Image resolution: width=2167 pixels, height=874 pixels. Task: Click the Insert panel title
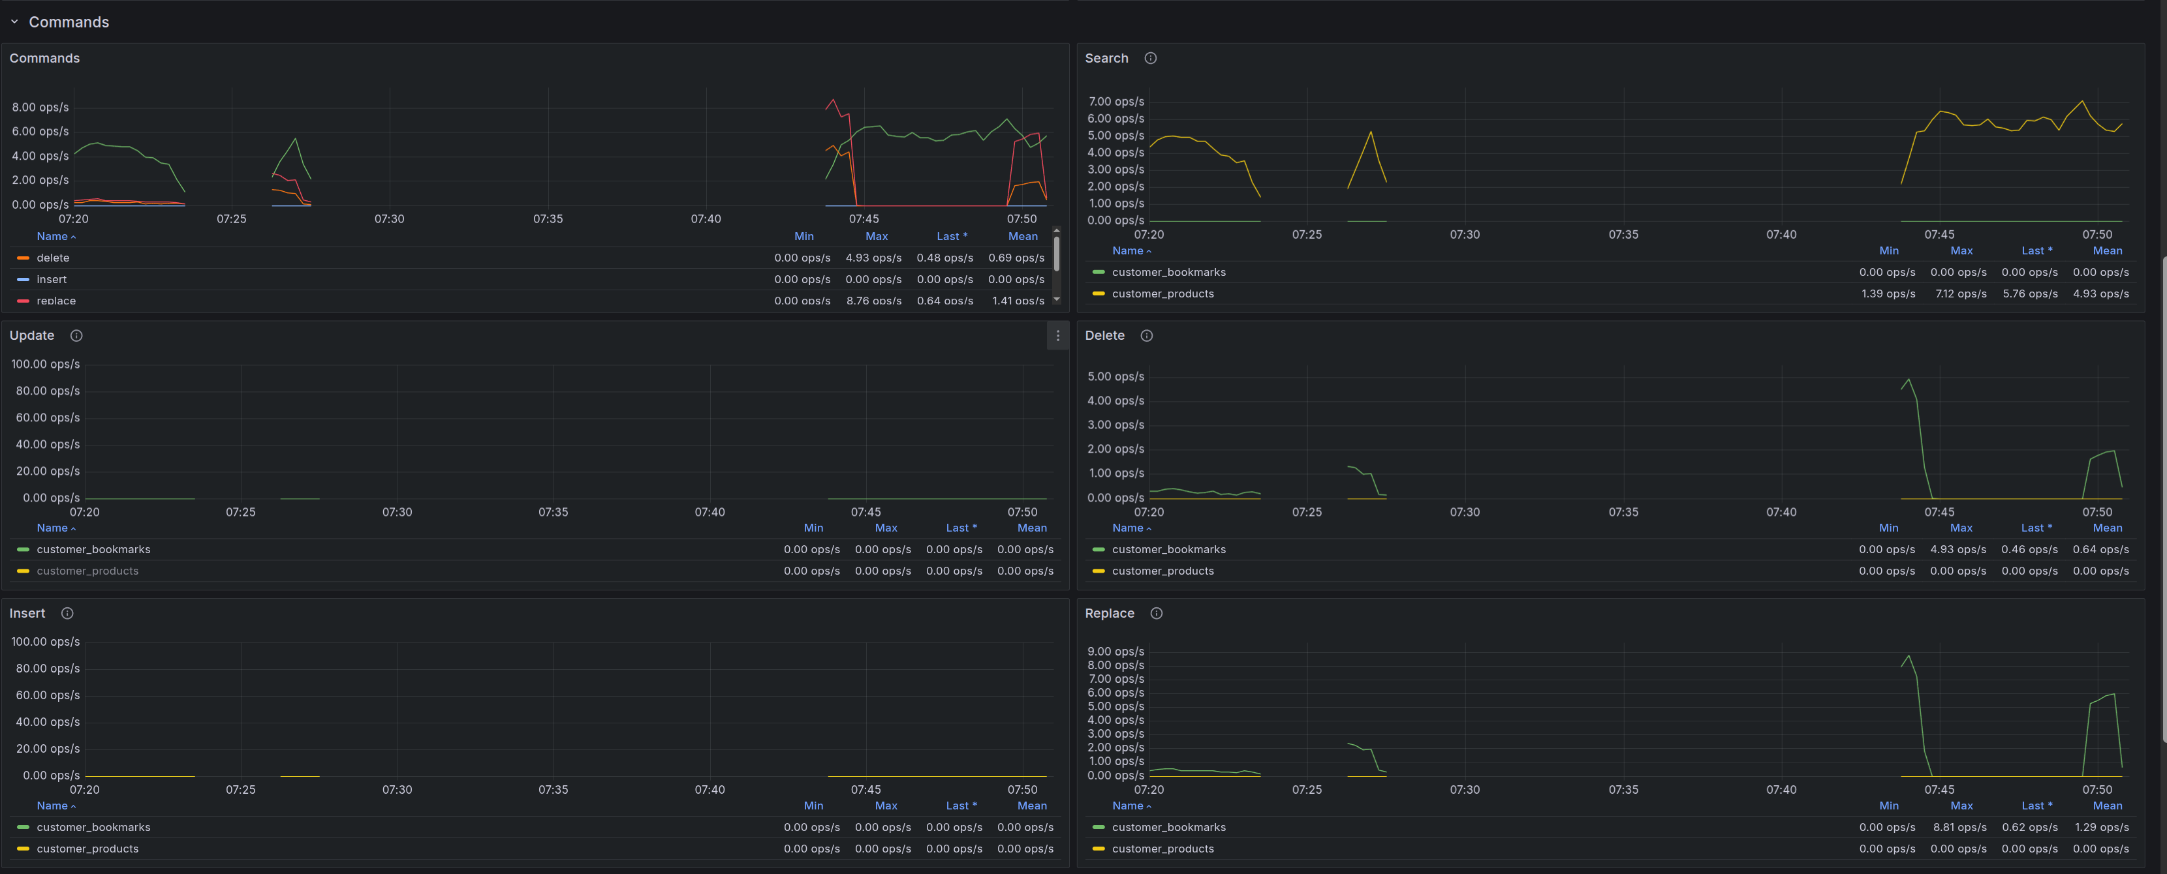[27, 614]
